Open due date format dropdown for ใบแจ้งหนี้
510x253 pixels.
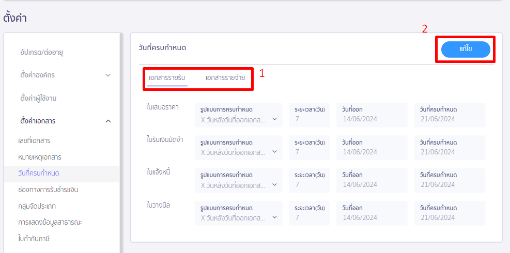[238, 181]
